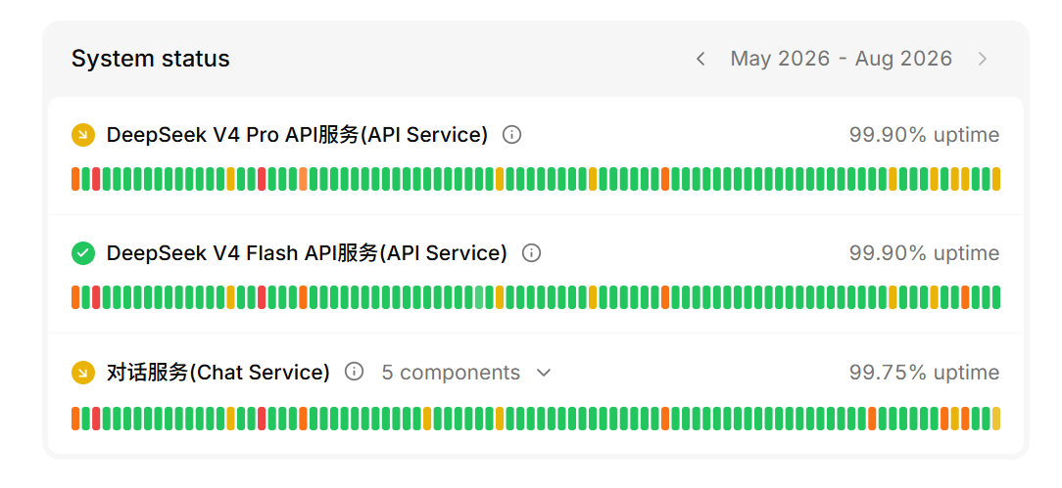
Task: Open info icon for Chat Service
Action: point(355,372)
